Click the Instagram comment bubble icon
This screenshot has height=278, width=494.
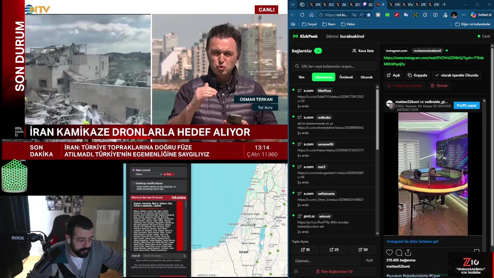(x=399, y=253)
